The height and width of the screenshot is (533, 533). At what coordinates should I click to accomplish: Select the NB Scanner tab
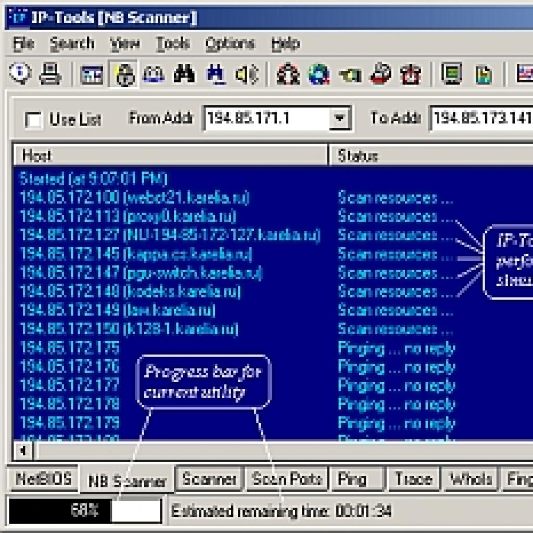127,480
